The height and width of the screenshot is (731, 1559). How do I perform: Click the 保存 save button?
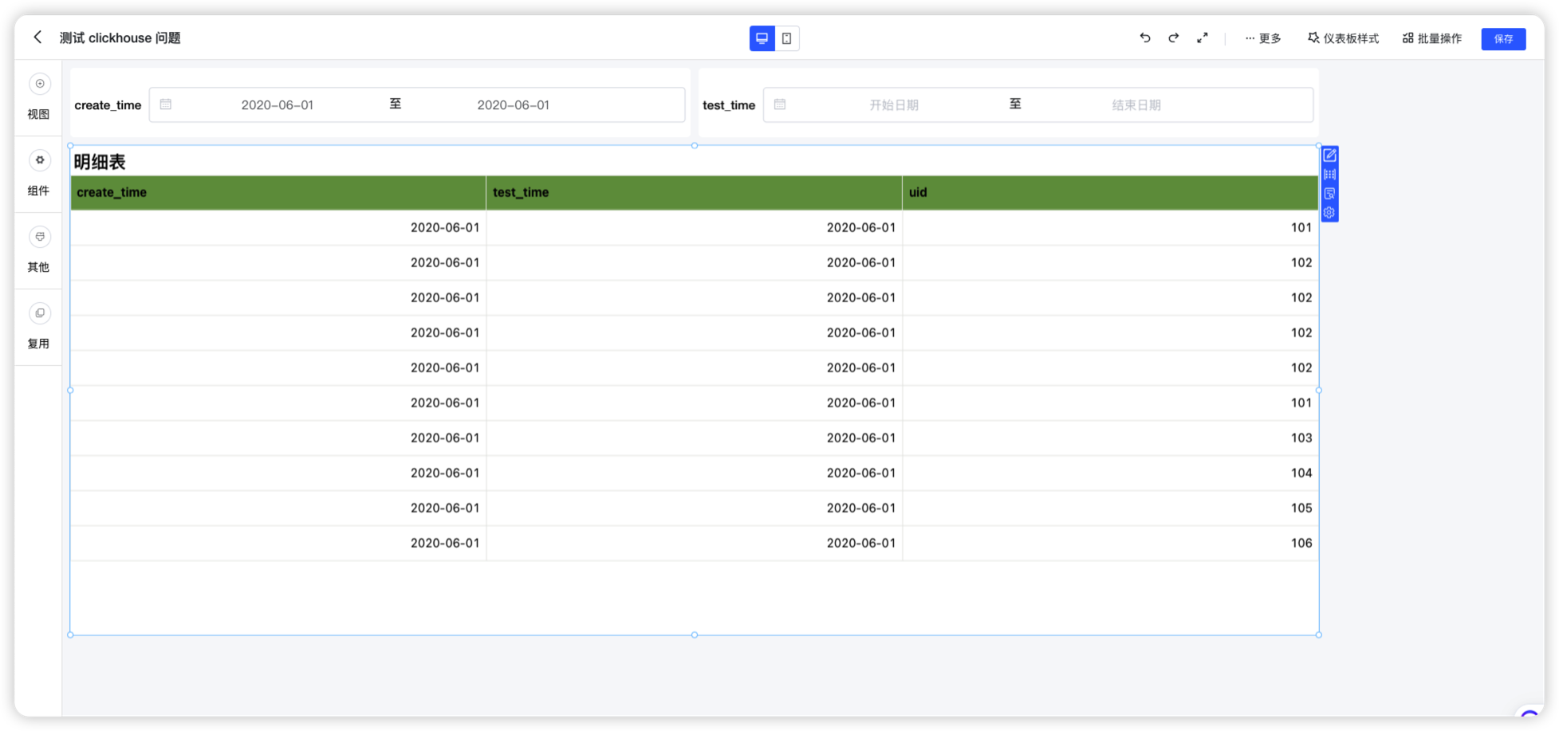point(1503,38)
